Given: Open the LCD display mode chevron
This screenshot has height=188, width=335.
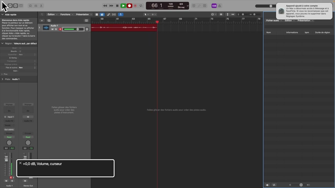Looking at the screenshot, I should 188,6.
